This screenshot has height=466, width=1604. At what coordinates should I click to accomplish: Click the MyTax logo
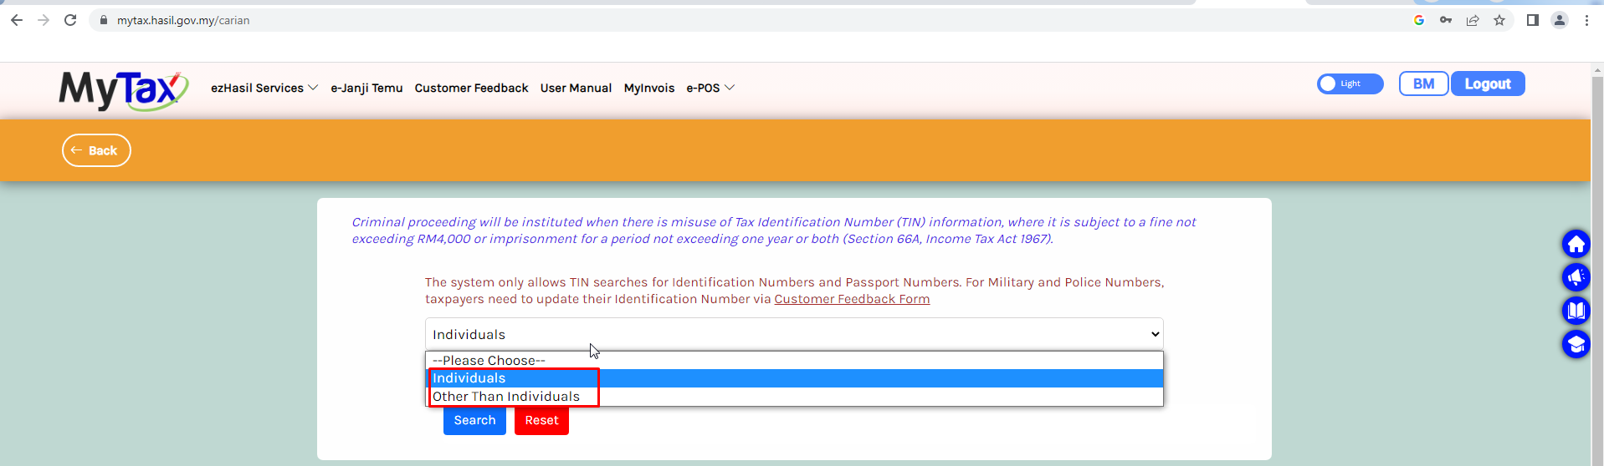click(123, 89)
